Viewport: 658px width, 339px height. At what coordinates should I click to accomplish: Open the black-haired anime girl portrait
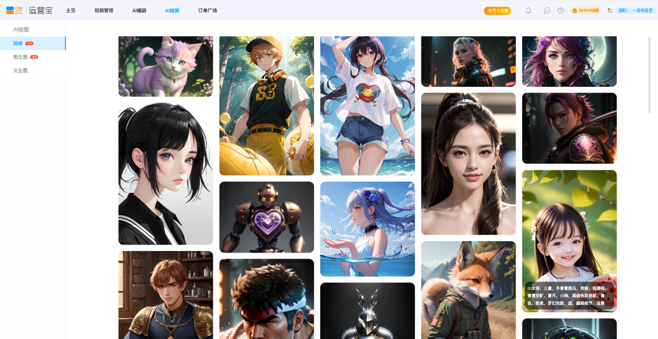click(166, 173)
